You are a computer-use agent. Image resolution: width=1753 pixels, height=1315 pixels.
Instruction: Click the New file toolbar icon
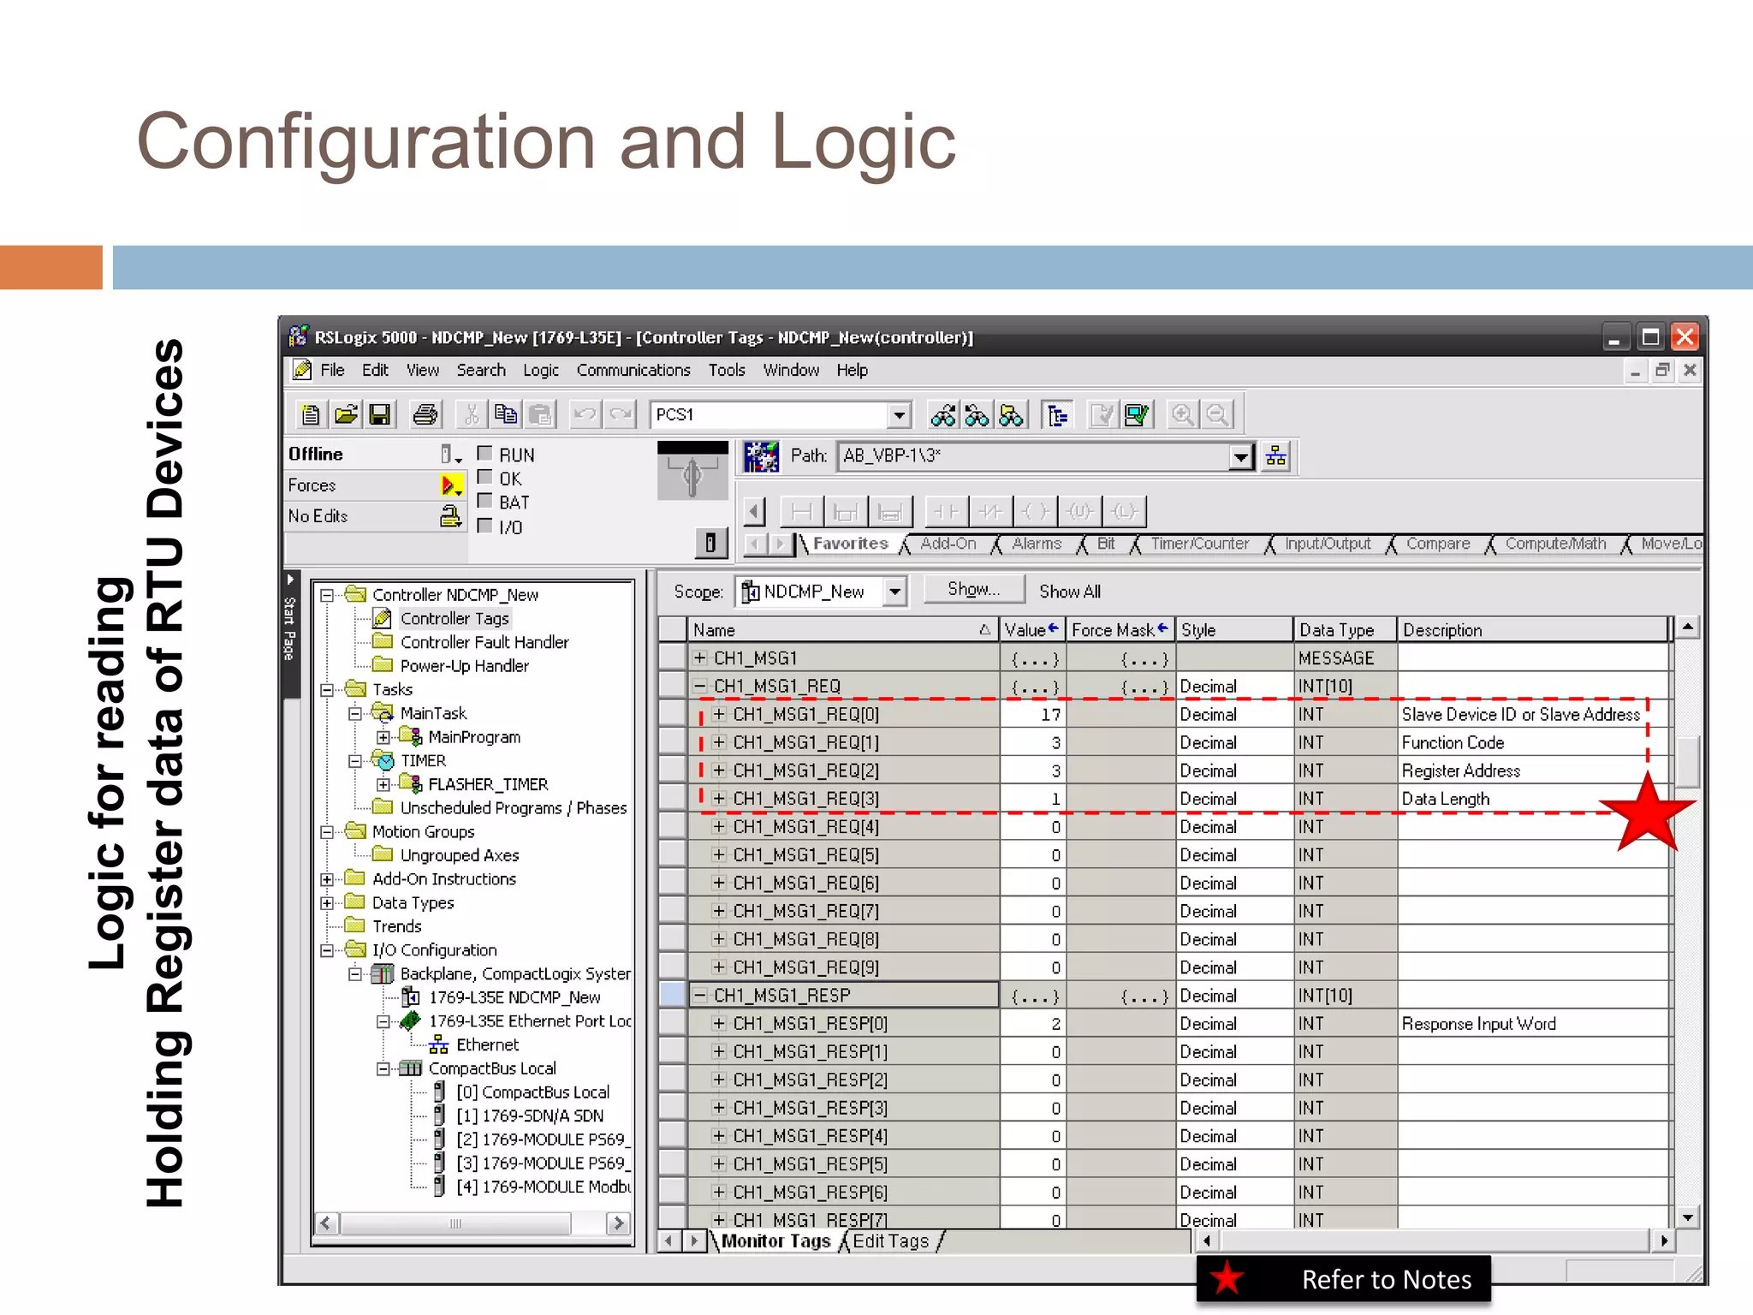point(311,415)
